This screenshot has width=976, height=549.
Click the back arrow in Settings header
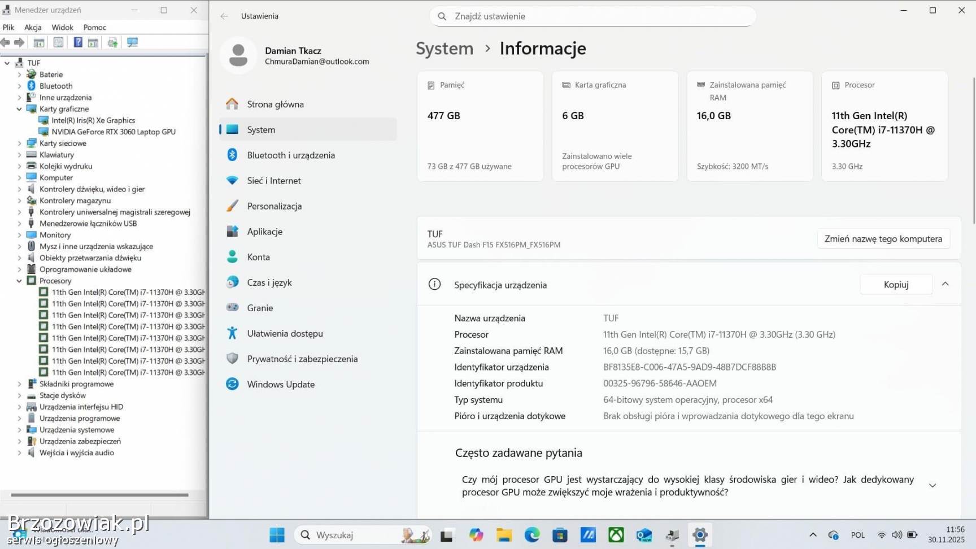(224, 16)
